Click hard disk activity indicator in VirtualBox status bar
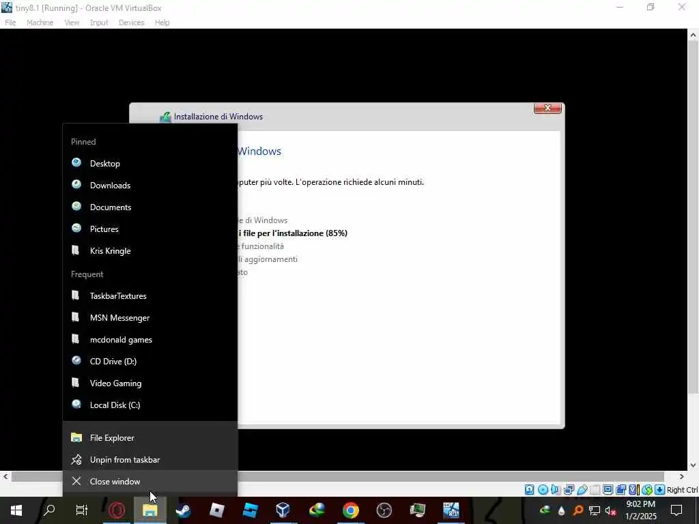This screenshot has width=699, height=524. point(529,490)
